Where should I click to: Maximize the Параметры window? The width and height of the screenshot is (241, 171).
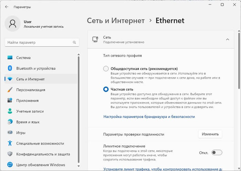pyautogui.click(x=222, y=4)
